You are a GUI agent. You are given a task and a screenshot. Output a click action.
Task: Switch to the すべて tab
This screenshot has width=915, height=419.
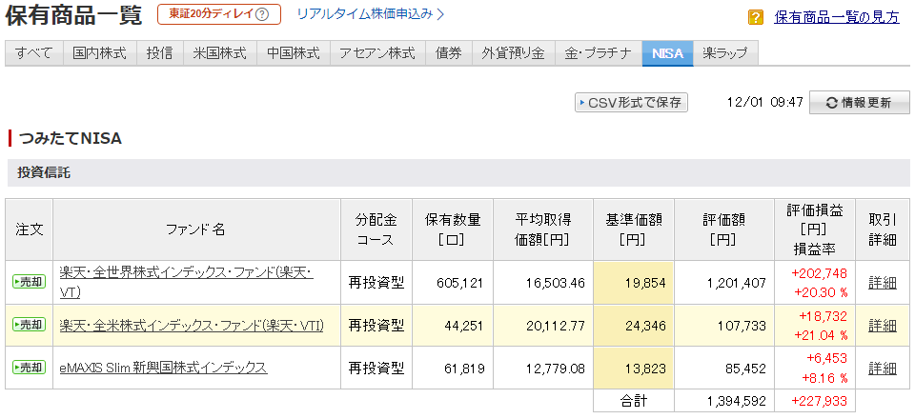click(x=35, y=53)
